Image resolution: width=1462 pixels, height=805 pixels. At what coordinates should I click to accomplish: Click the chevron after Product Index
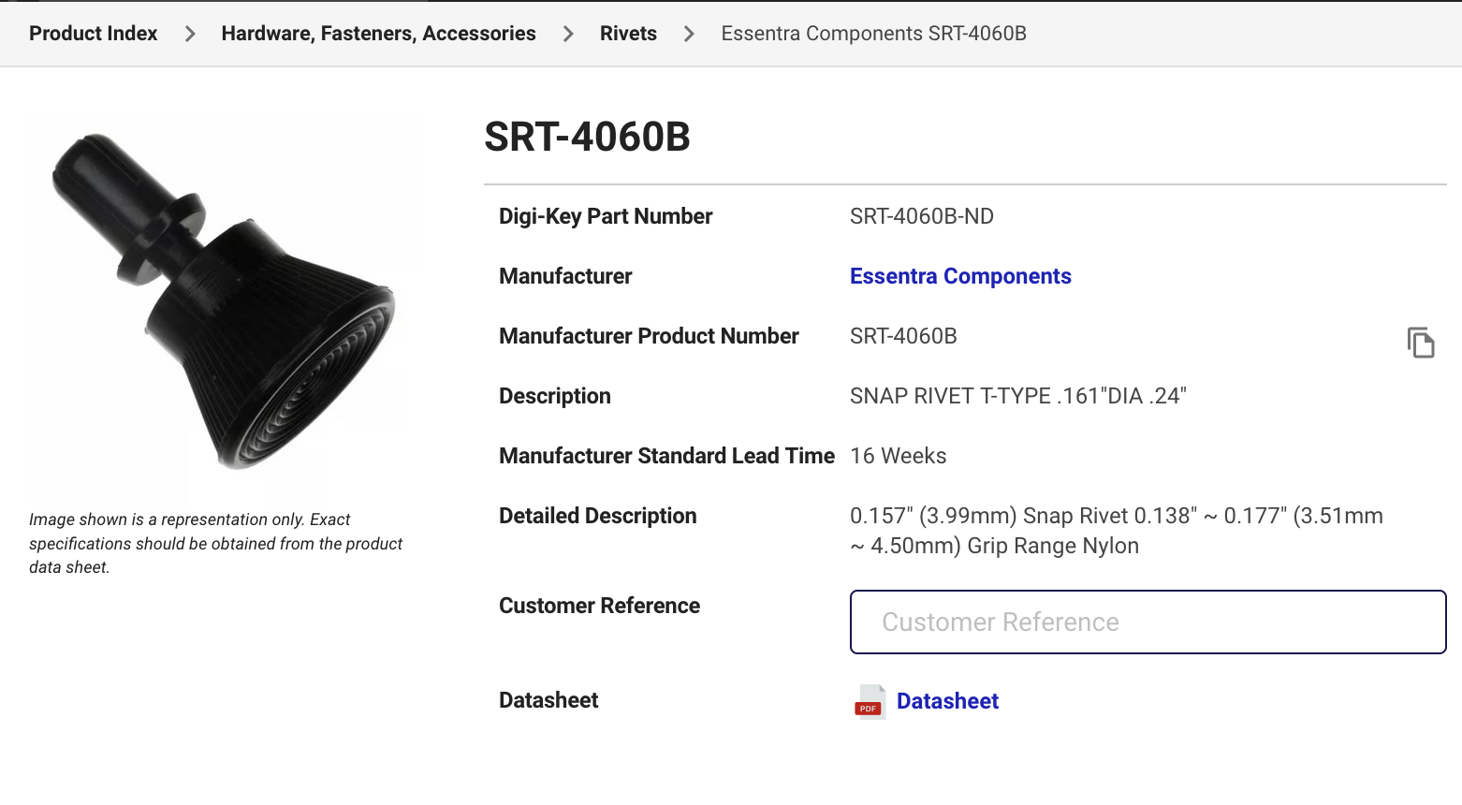click(190, 34)
